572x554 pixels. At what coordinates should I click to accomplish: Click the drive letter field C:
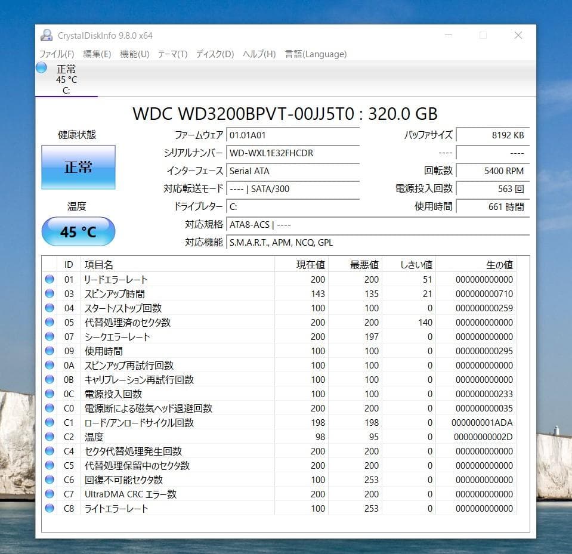point(293,207)
